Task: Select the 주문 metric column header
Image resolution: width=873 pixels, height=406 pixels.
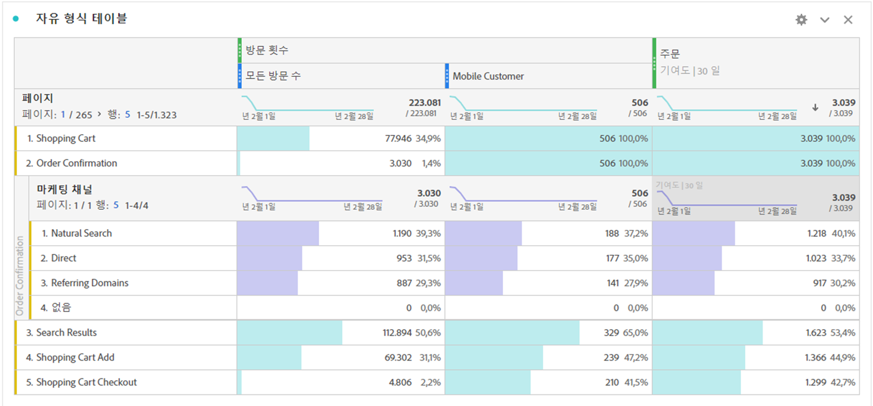Action: (756, 63)
